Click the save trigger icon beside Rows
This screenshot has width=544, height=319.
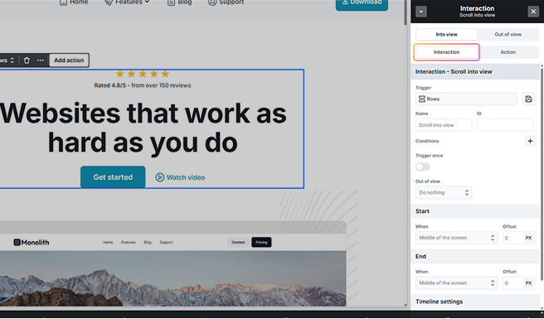(x=528, y=99)
